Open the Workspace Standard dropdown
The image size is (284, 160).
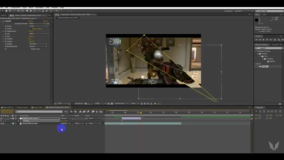point(243,11)
